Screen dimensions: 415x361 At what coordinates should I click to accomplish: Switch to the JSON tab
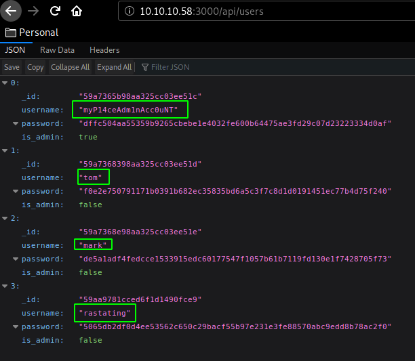point(16,50)
